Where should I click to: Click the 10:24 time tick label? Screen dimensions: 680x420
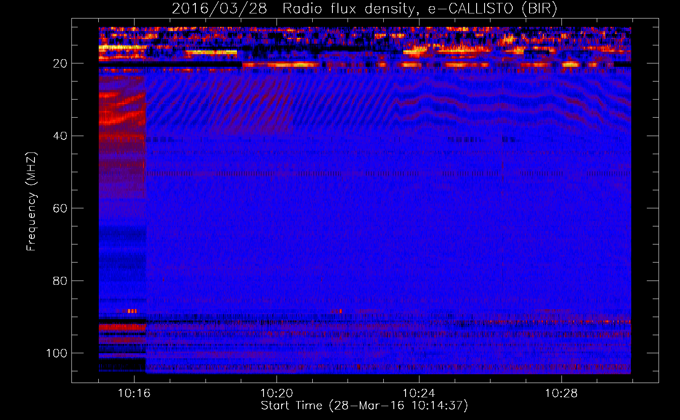pos(419,394)
